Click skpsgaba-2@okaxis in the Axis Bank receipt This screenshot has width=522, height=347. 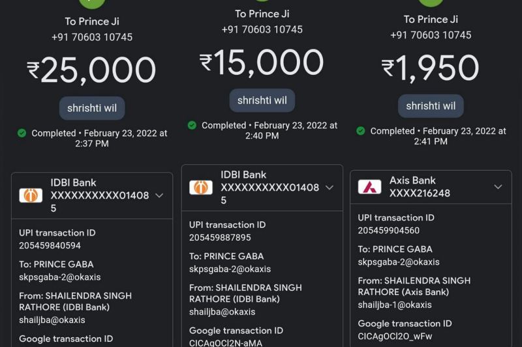tap(398, 262)
